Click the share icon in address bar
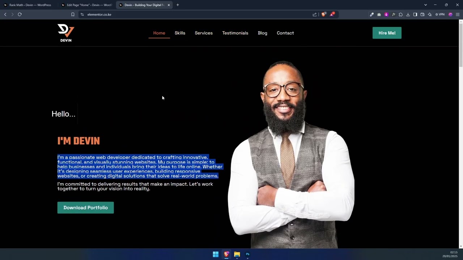The width and height of the screenshot is (463, 260). pos(315,14)
